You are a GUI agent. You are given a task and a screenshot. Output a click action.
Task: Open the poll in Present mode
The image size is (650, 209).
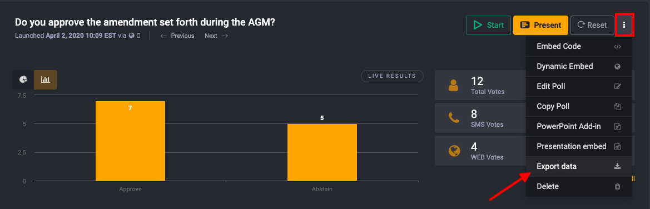(540, 26)
